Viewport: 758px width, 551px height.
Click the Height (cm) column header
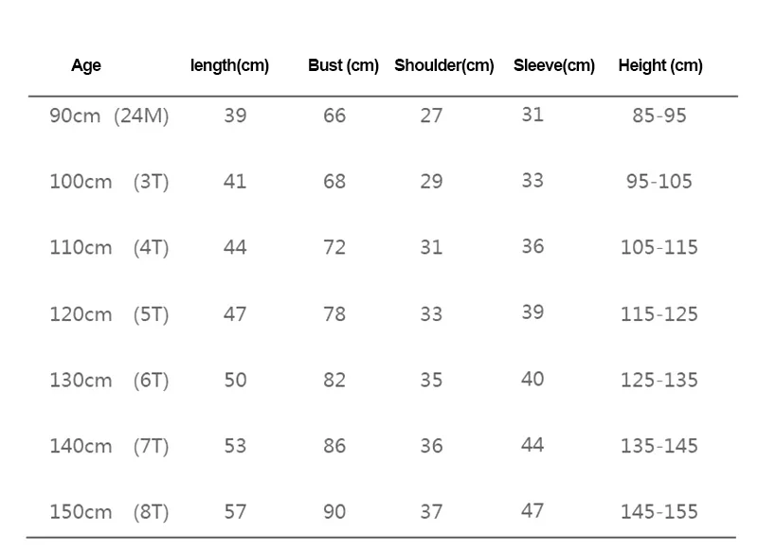659,66
